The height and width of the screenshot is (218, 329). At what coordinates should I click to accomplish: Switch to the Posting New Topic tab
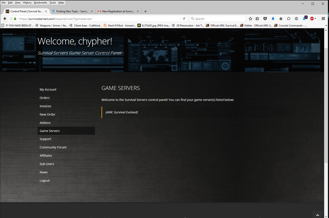tap(72, 11)
